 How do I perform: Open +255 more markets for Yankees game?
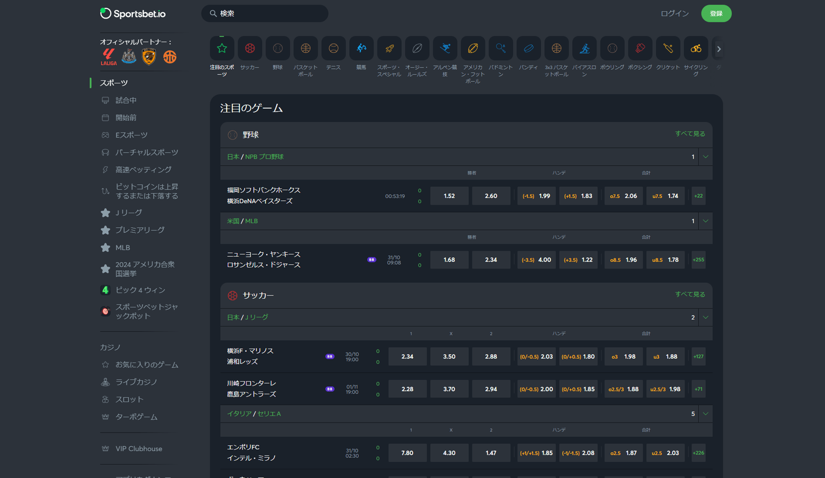pyautogui.click(x=698, y=260)
